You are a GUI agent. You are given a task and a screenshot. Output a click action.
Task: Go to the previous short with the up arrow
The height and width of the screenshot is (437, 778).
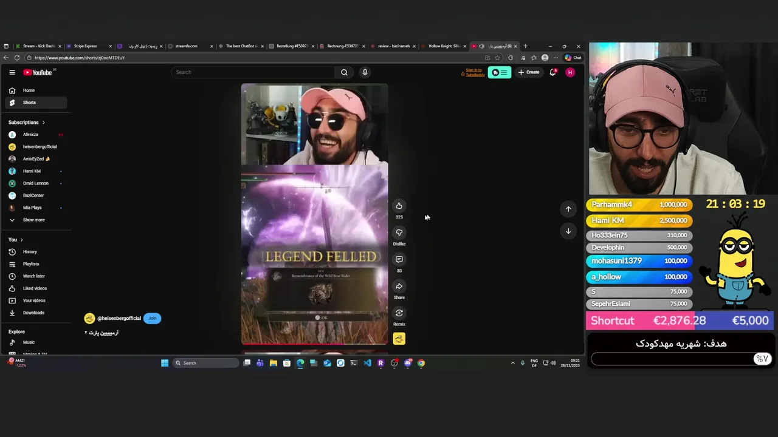coord(568,209)
